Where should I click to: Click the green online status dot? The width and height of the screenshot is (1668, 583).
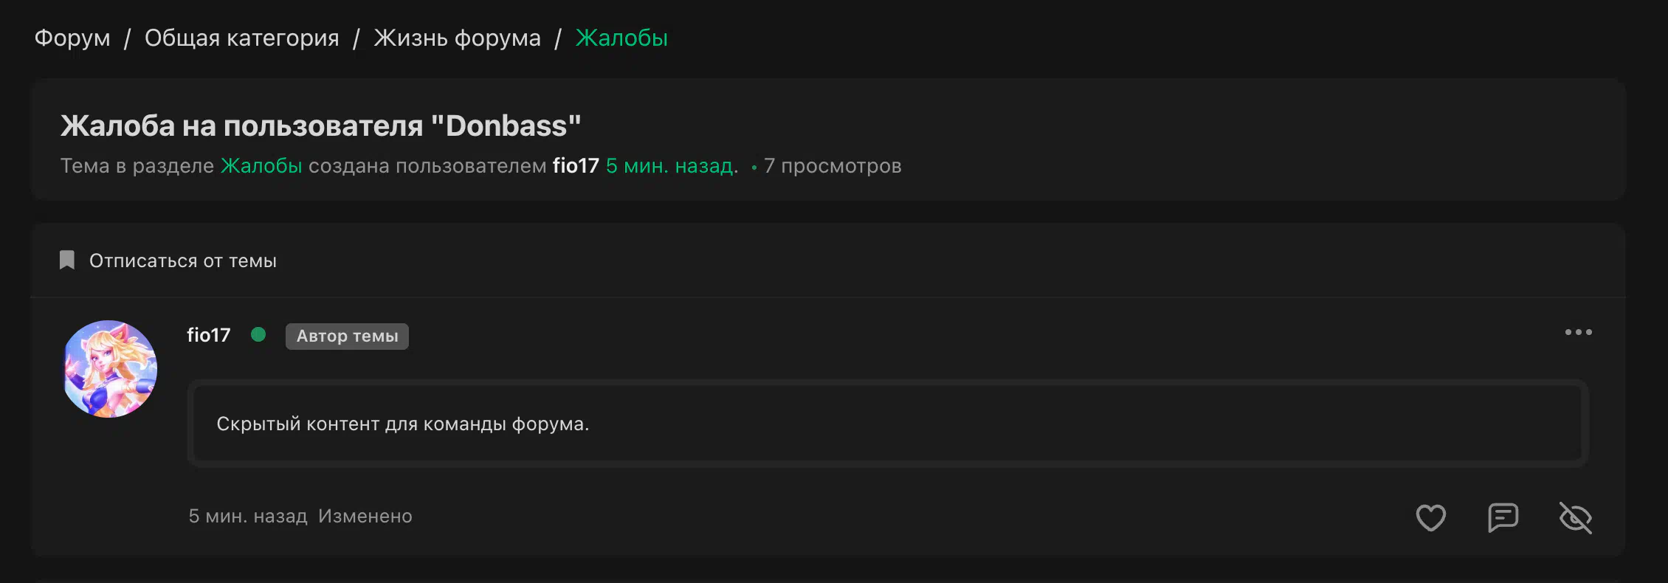point(258,334)
